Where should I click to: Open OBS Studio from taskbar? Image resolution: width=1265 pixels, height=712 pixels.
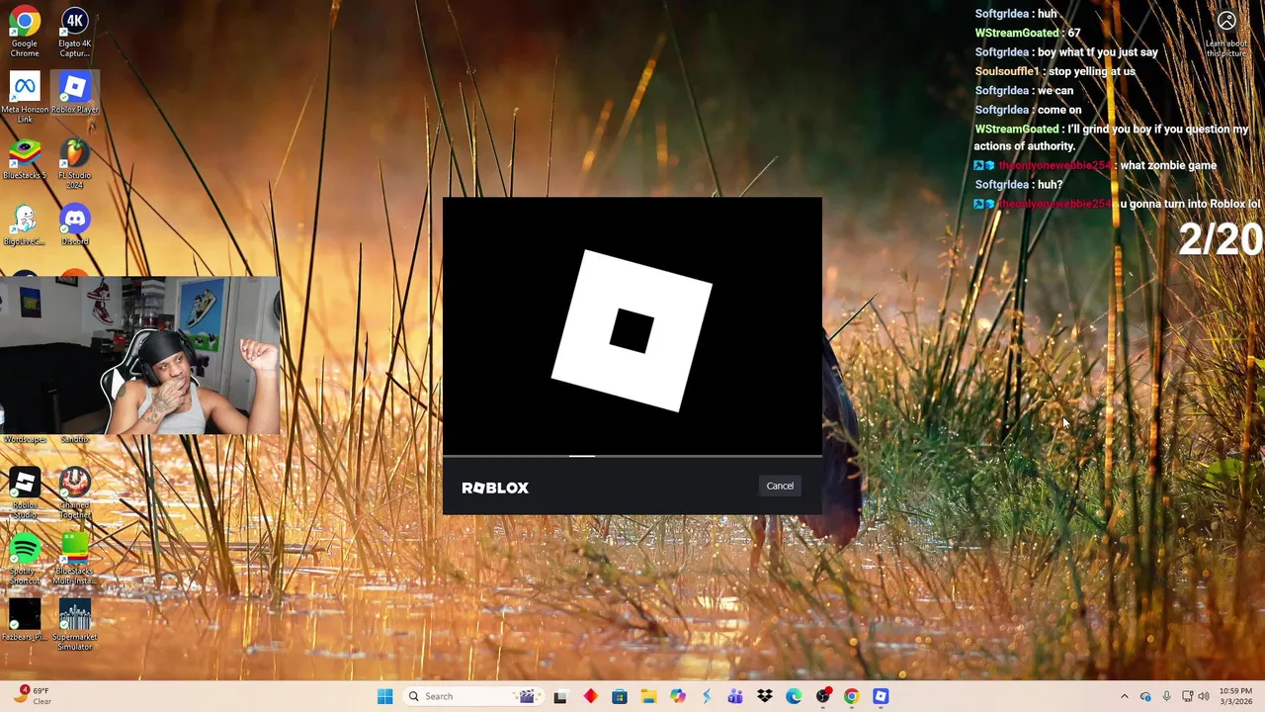(823, 696)
